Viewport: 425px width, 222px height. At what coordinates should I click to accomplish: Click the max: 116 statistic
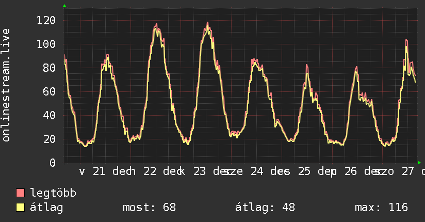point(381,208)
